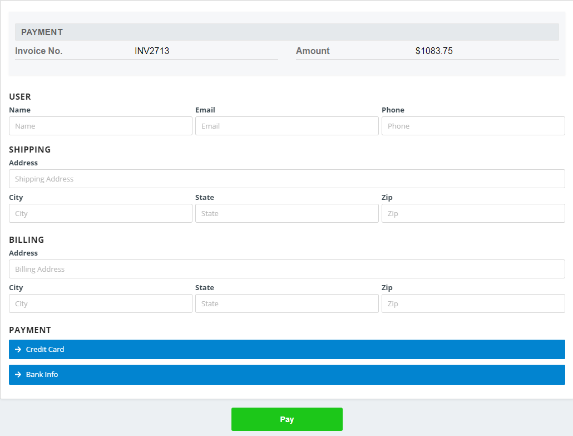Click the Phone input field
The height and width of the screenshot is (436, 573).
pyautogui.click(x=473, y=126)
